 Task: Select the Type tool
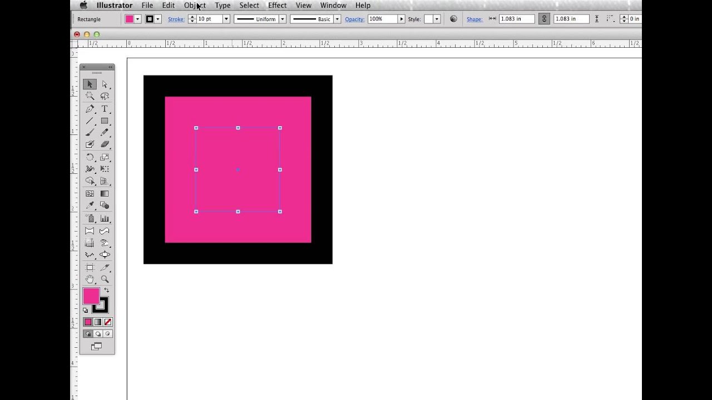point(105,109)
